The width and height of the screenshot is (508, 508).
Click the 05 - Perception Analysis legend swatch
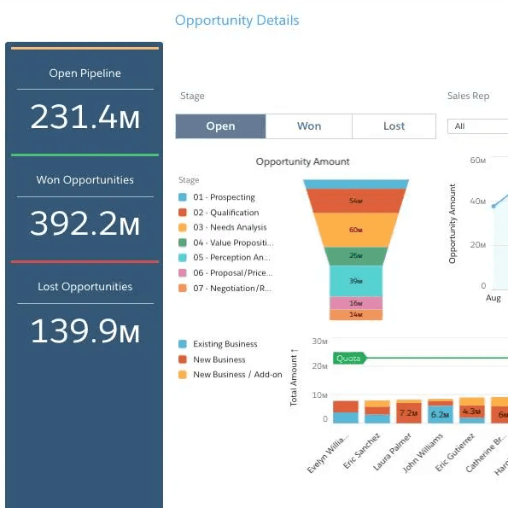[x=183, y=258]
